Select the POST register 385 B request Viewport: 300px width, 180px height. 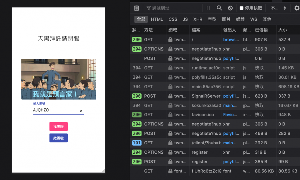pos(215,162)
